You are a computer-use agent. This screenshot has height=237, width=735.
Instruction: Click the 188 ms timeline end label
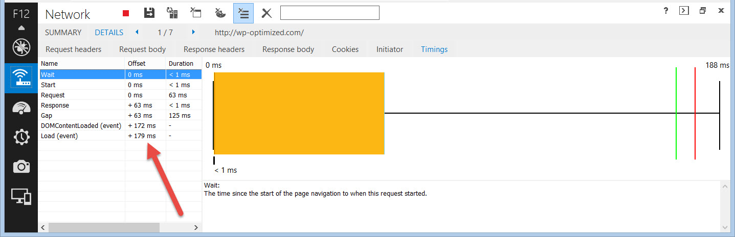coord(717,65)
